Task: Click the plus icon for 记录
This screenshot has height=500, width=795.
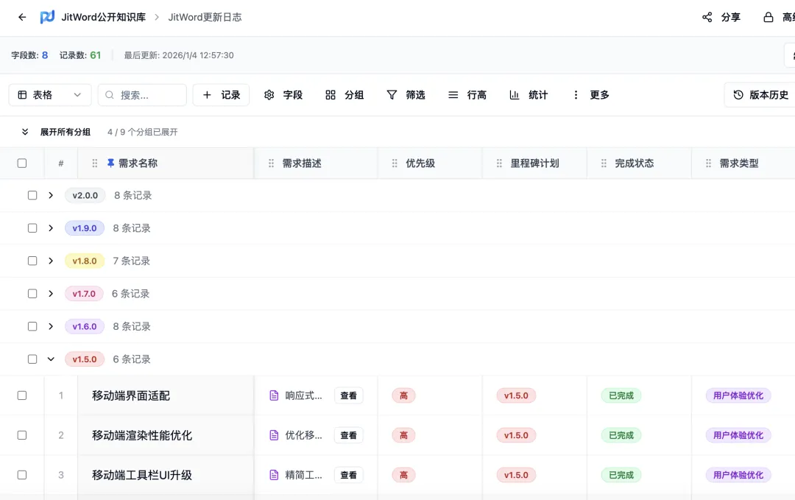Action: coord(207,95)
